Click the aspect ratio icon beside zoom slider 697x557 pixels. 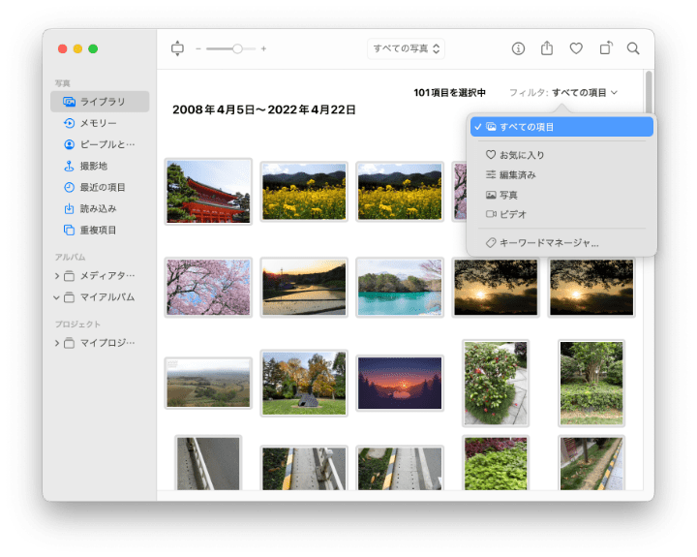(x=176, y=48)
